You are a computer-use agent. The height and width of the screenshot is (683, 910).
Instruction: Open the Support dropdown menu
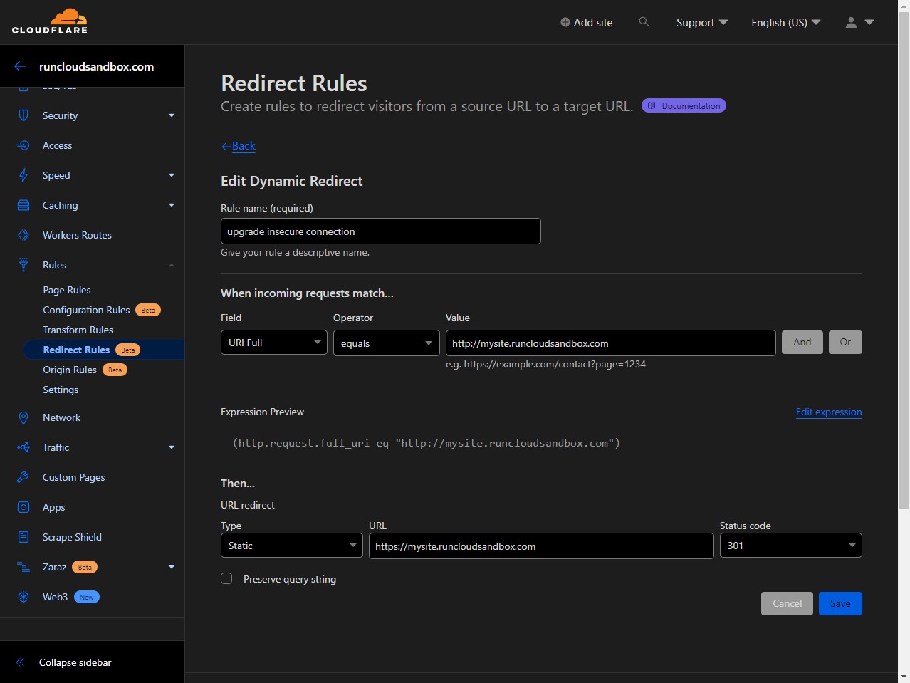pos(702,22)
